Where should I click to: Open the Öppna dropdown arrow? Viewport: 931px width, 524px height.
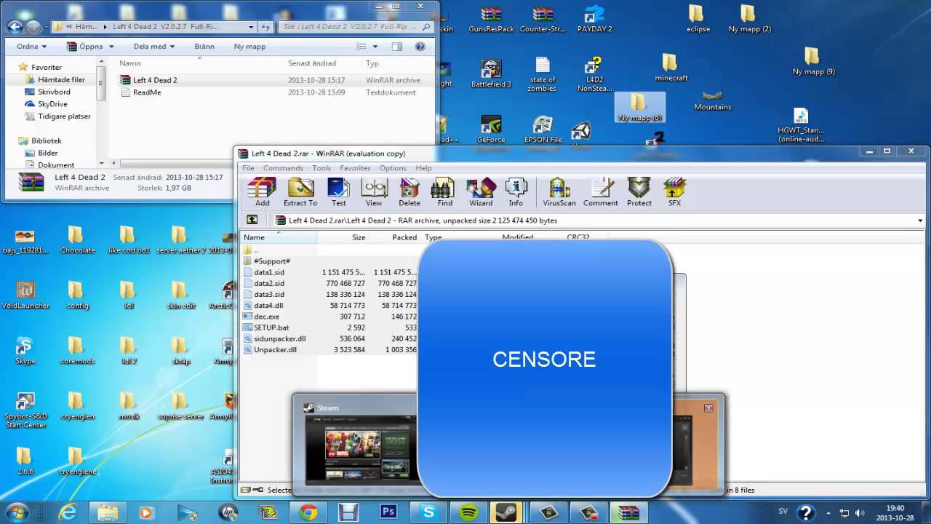[x=111, y=46]
